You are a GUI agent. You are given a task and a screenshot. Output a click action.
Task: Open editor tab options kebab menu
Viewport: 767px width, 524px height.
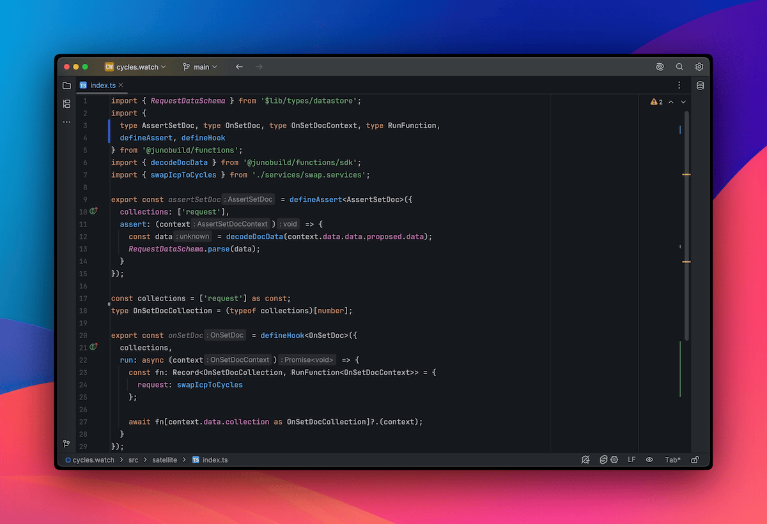click(x=679, y=85)
